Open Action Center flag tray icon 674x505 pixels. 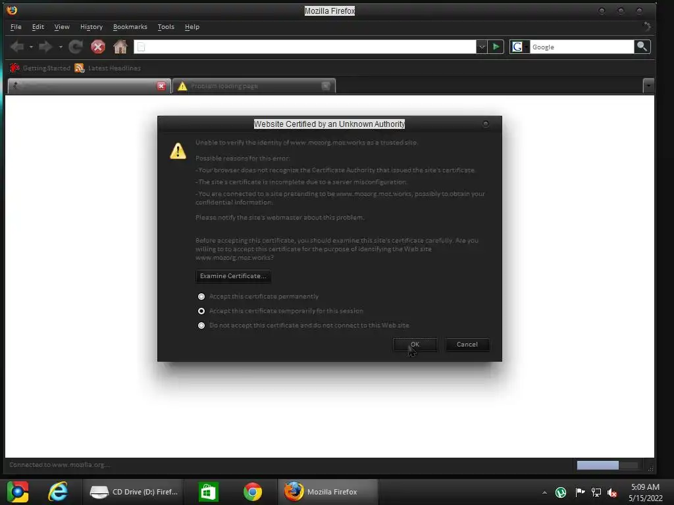point(580,493)
